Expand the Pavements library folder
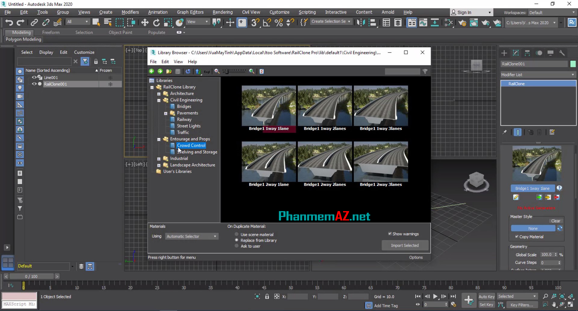The height and width of the screenshot is (311, 578). (x=165, y=113)
